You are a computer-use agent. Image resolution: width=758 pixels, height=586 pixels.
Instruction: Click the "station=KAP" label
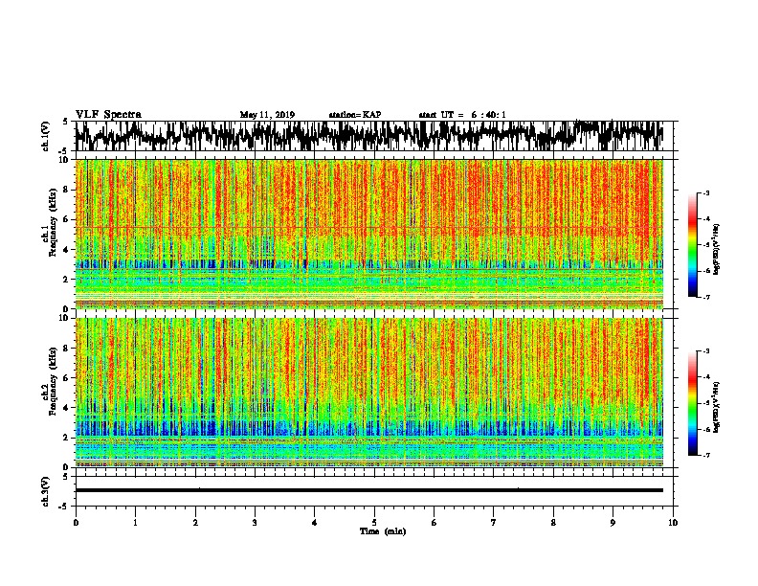(x=355, y=115)
